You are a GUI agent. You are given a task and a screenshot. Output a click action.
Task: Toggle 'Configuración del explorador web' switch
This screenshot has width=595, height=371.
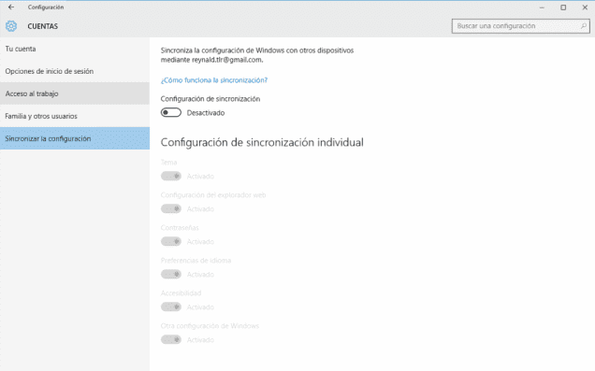pyautogui.click(x=171, y=208)
